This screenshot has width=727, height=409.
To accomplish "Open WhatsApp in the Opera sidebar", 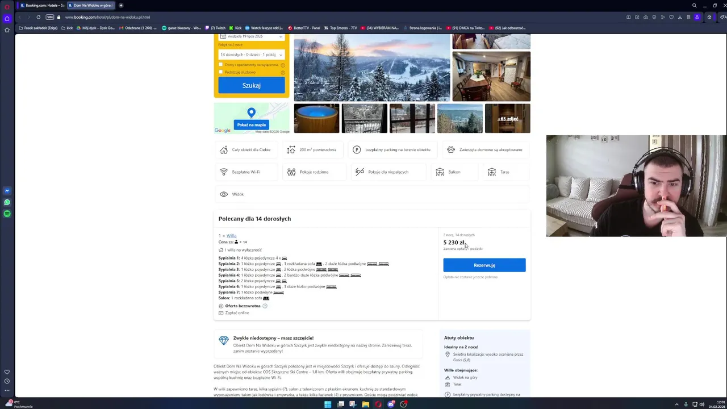I will (x=7, y=202).
